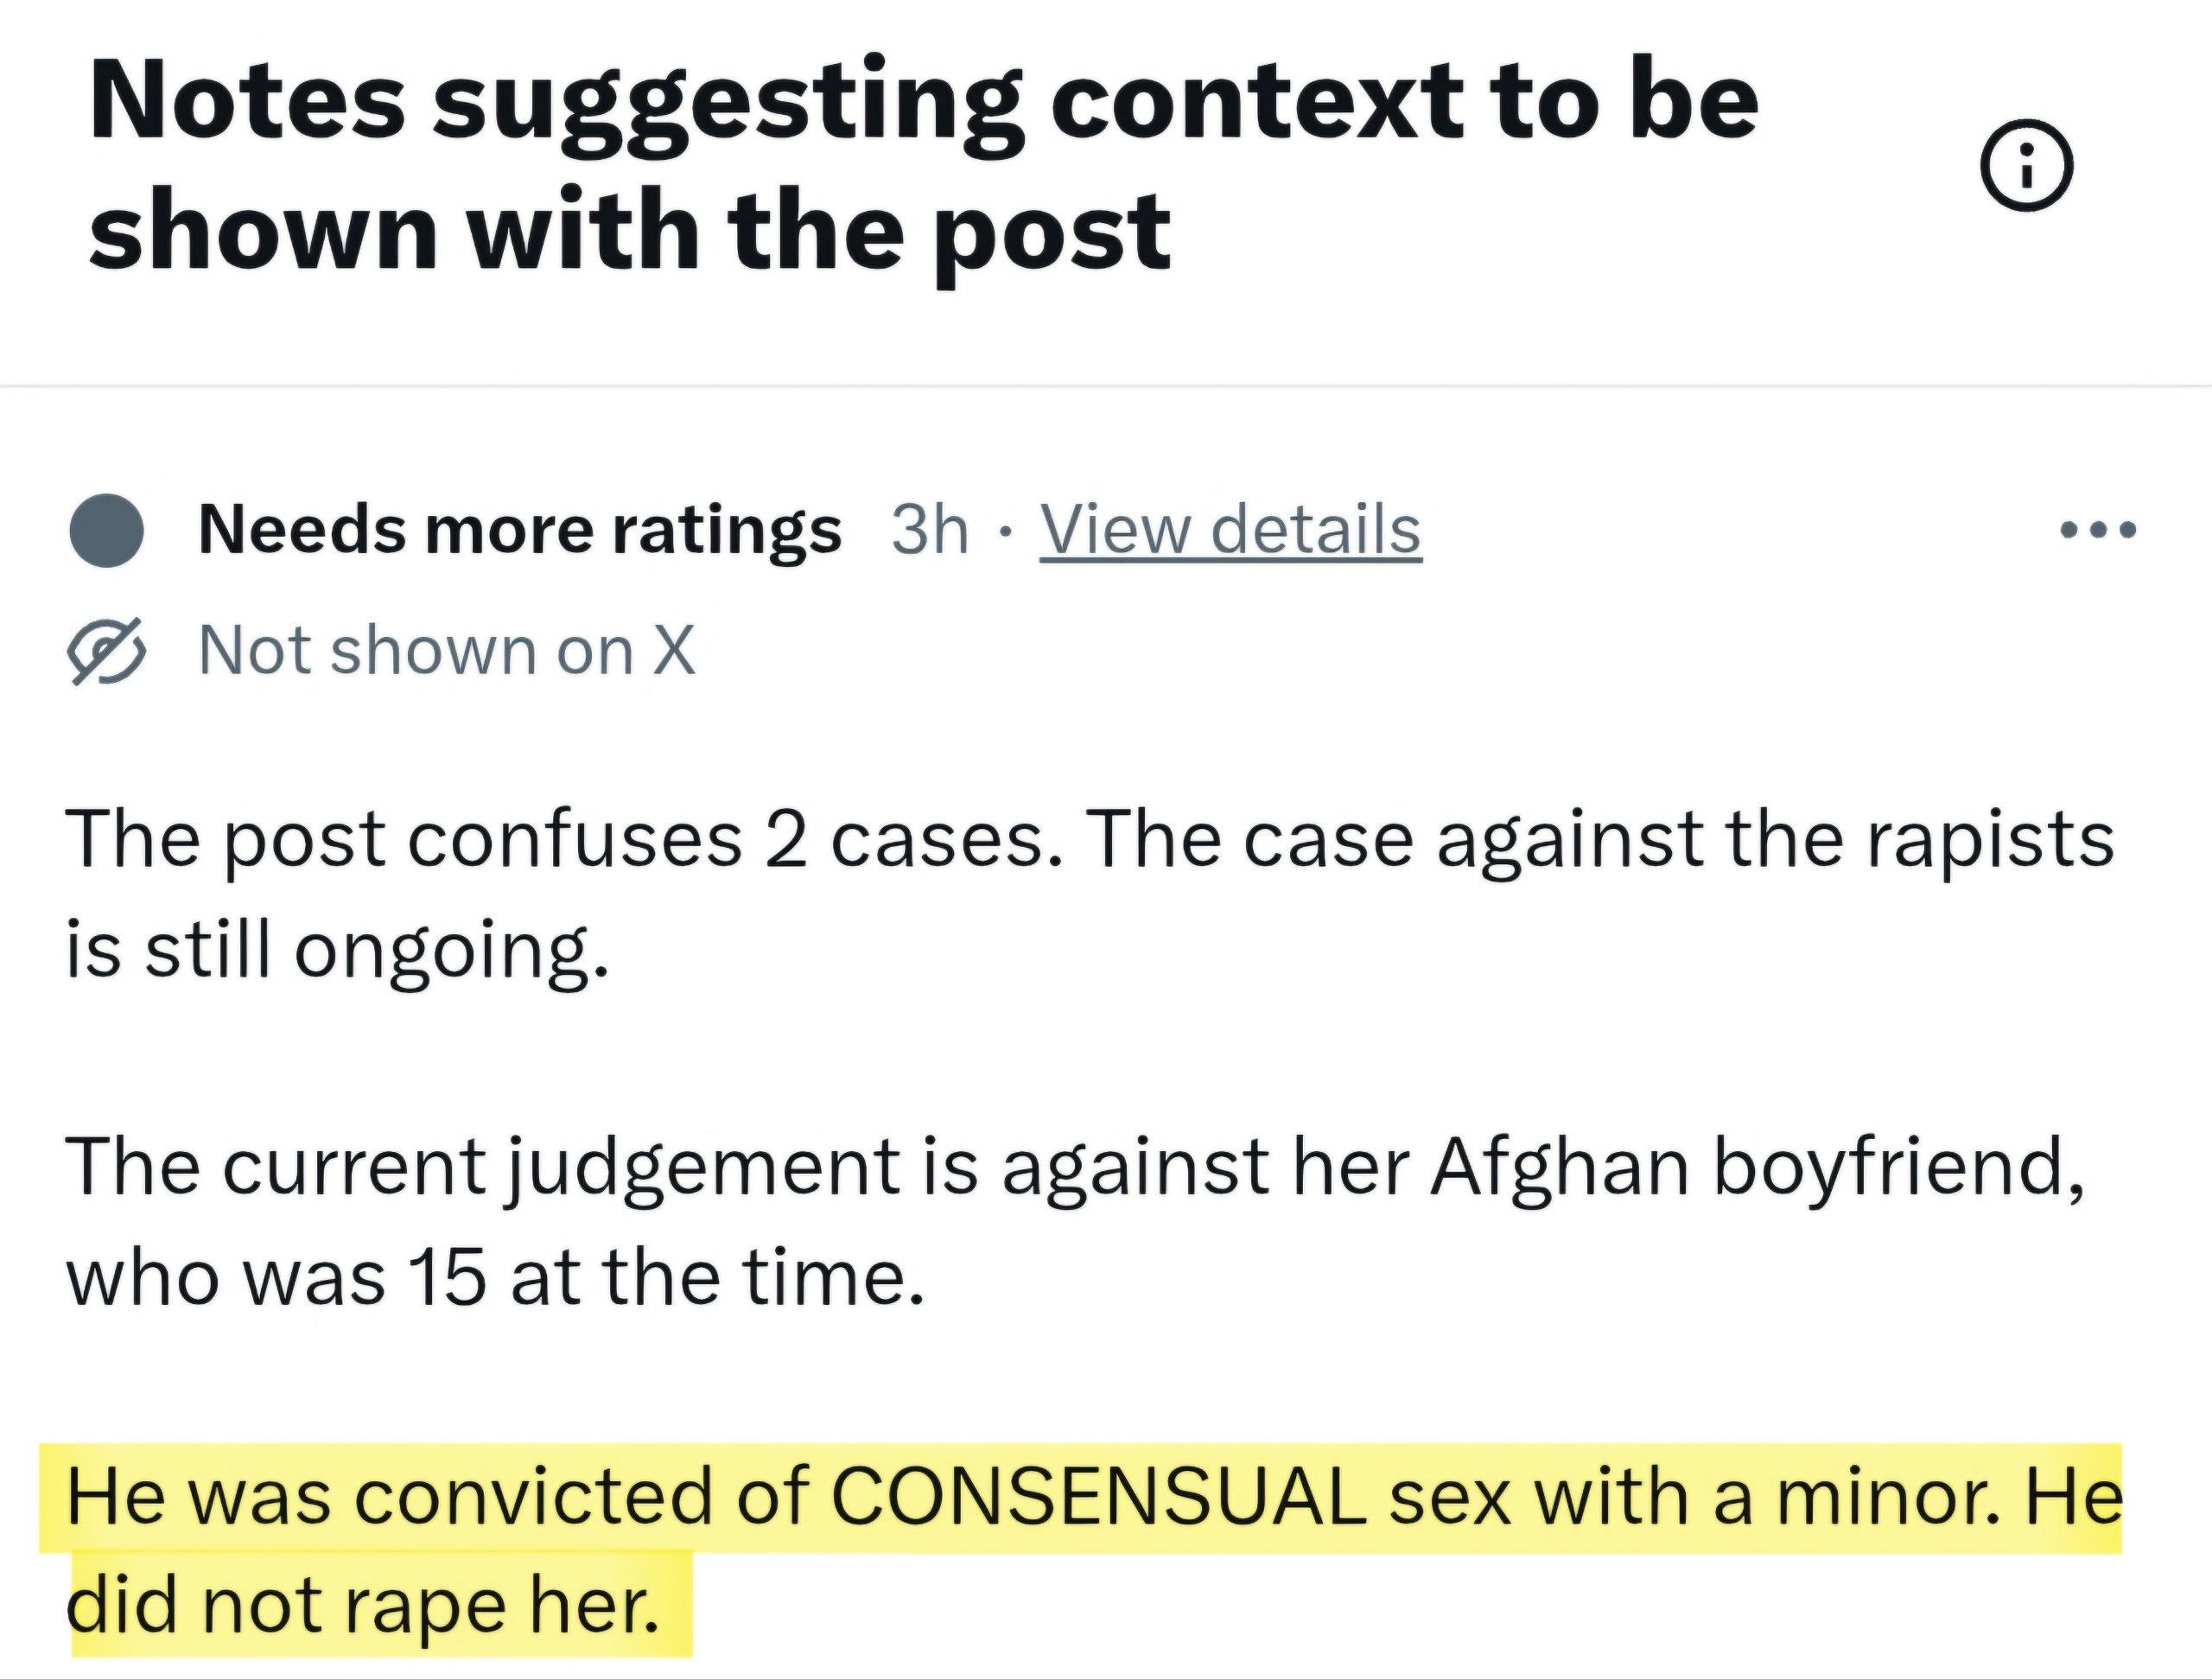Click the 3h timestamp

(930, 530)
